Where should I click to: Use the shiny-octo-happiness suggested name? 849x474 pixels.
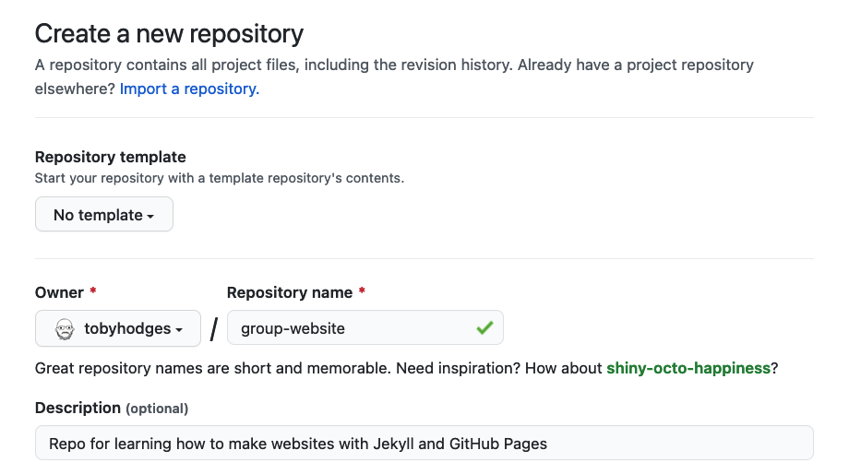(x=688, y=369)
